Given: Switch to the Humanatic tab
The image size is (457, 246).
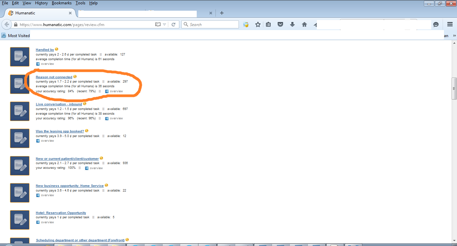Looking at the screenshot, I should coord(41,13).
